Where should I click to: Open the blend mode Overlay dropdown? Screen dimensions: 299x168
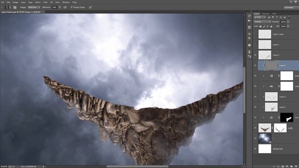[263, 22]
